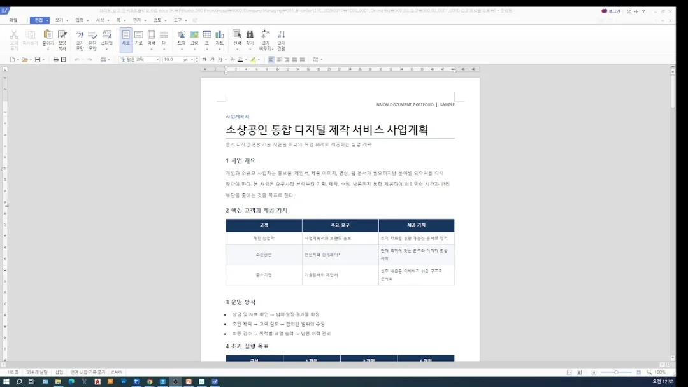This screenshot has width=688, height=387.
Task: Expand the underline style dropdown arrow
Action: click(226, 60)
